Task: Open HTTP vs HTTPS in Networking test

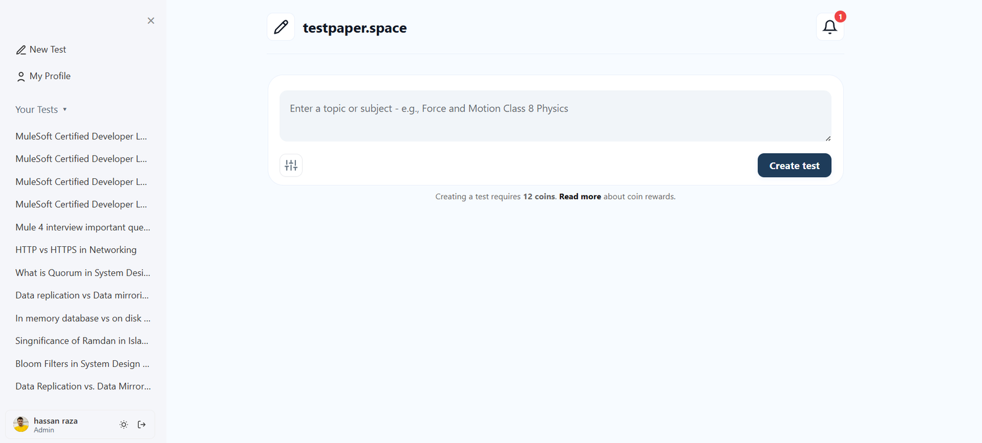Action: (76, 250)
